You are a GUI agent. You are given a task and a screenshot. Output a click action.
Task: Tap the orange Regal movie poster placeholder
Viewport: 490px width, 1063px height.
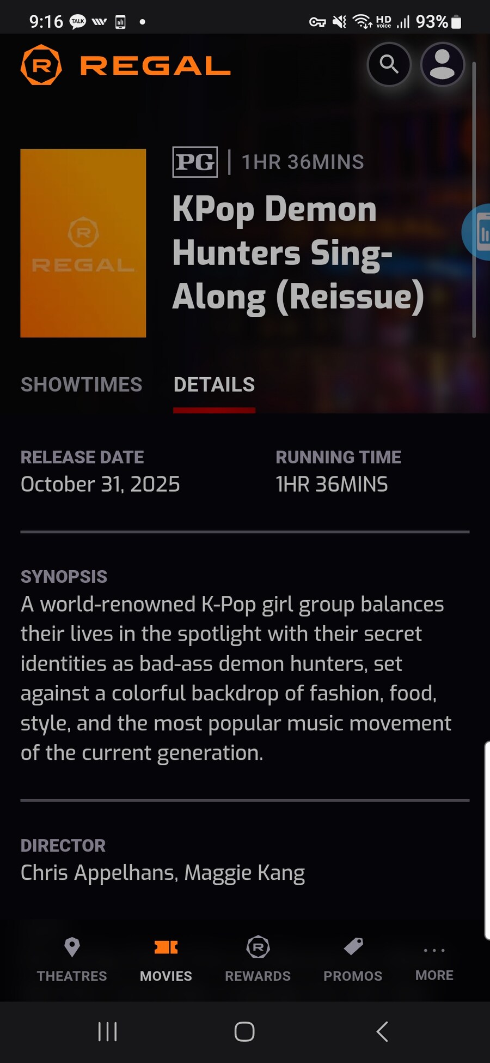click(x=83, y=243)
